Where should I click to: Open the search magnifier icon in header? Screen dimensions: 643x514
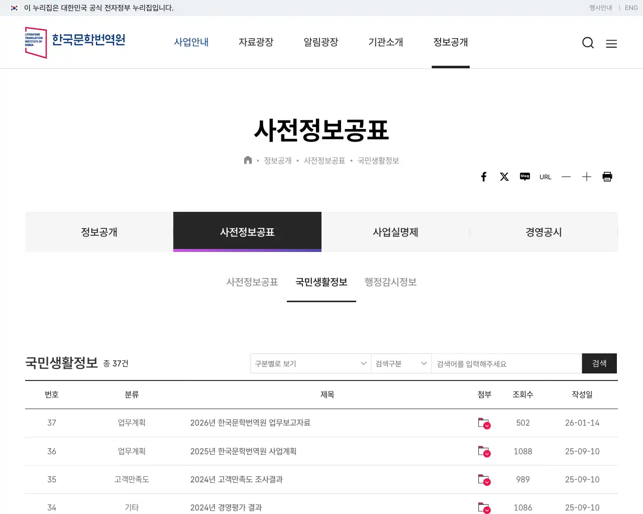(588, 43)
